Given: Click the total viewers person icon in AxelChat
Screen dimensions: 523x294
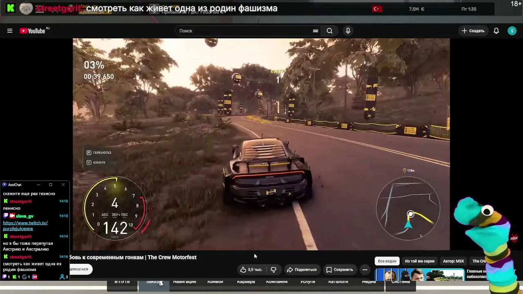Looking at the screenshot, I should click(x=62, y=277).
